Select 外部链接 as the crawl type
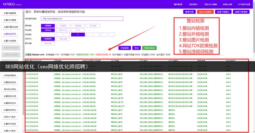Image resolution: width=255 pixels, height=133 pixels. click(63, 26)
